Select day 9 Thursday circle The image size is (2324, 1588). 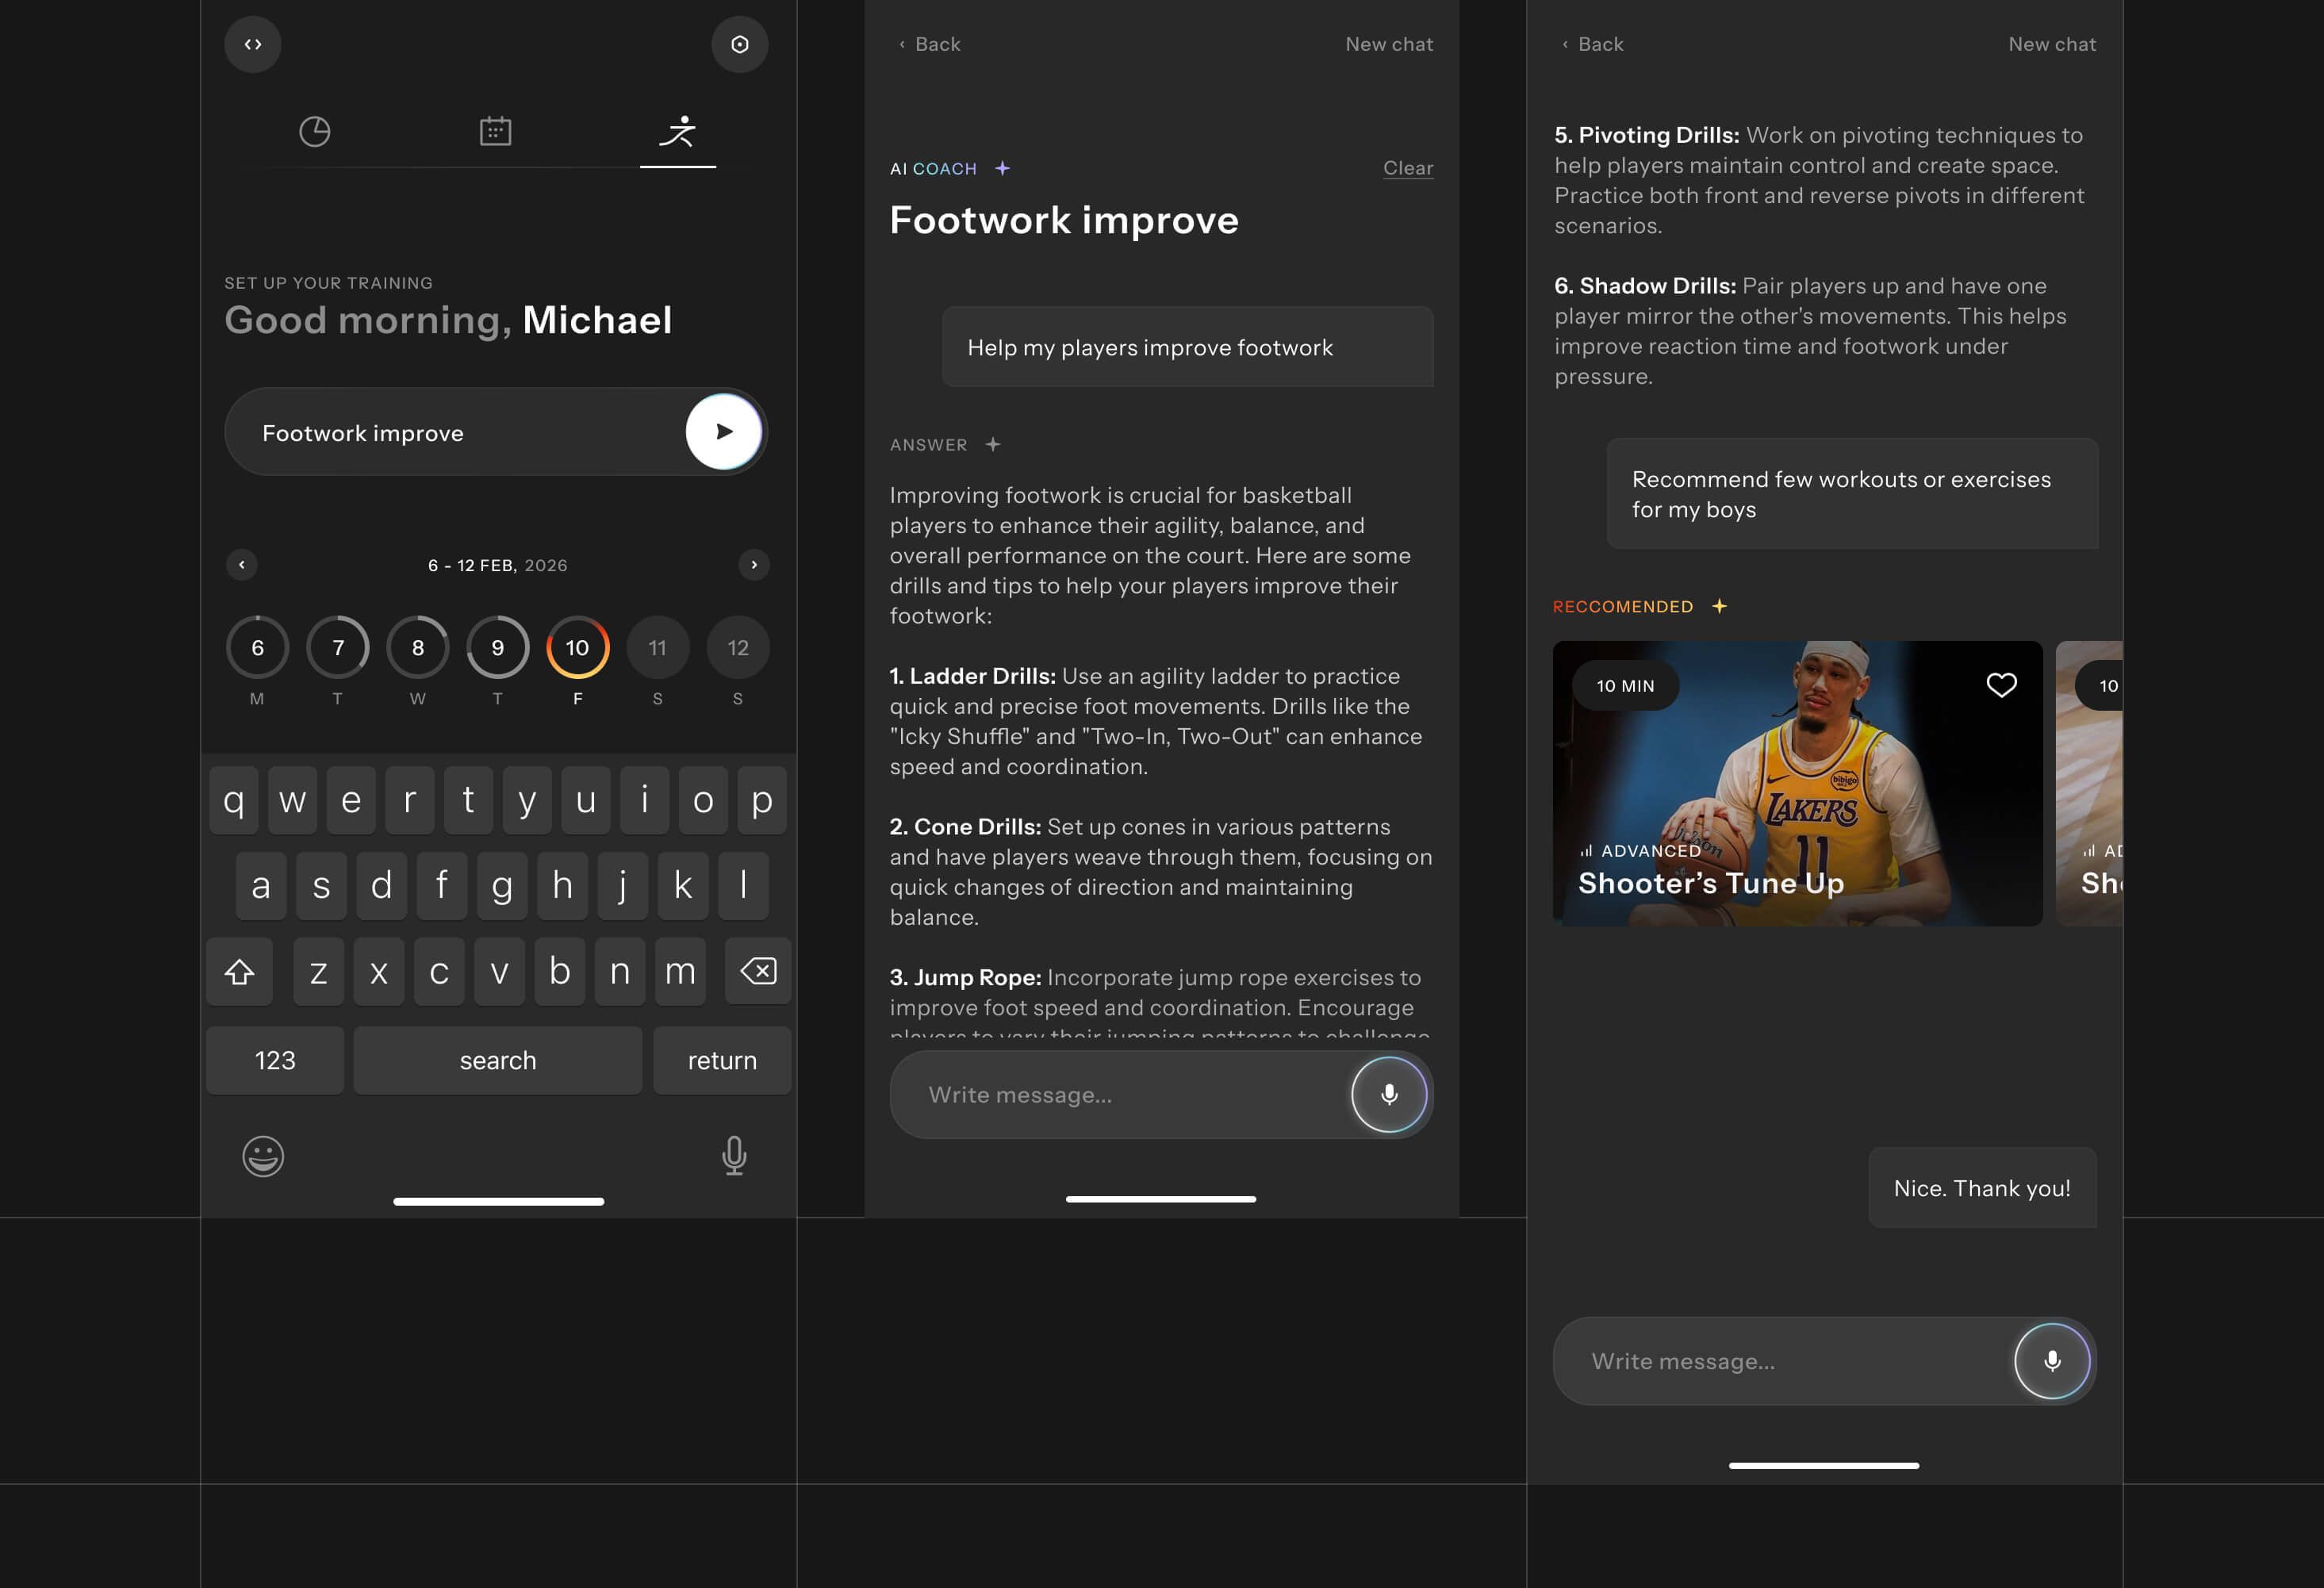pyautogui.click(x=498, y=648)
